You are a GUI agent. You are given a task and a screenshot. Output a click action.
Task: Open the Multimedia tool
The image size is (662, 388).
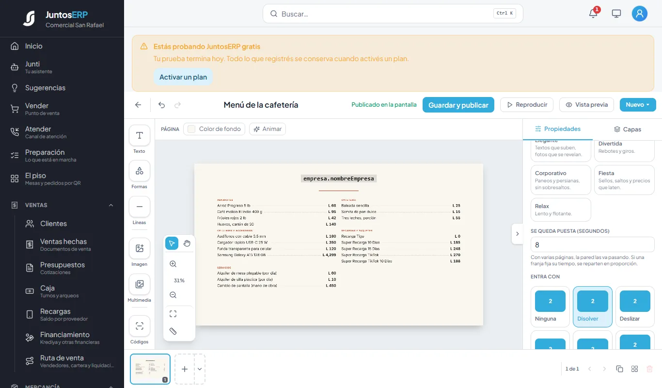tap(140, 284)
